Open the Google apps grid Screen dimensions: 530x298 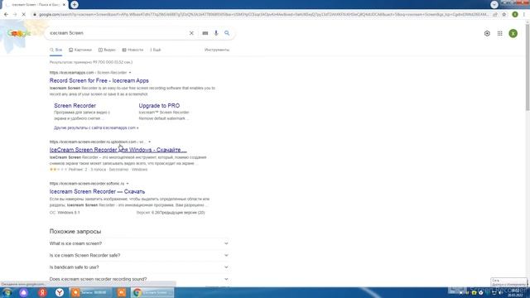pos(500,33)
